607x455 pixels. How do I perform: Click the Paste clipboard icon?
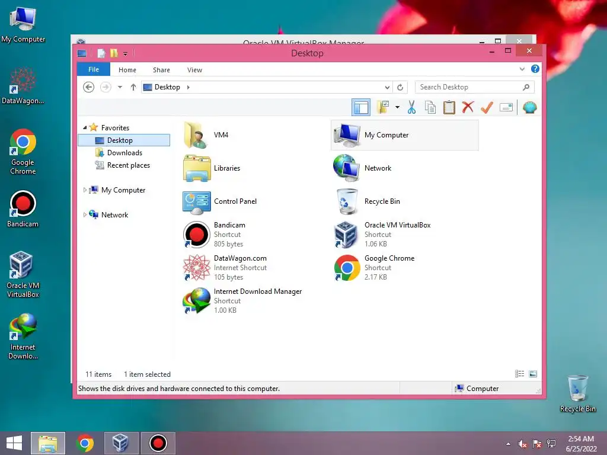(449, 107)
